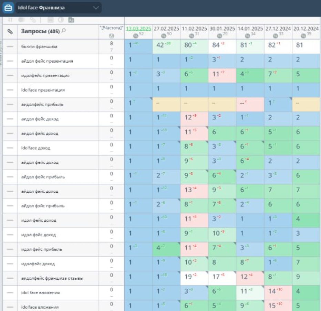Click percent icon under 27.02.2025
321x311 pixels.
point(163,36)
